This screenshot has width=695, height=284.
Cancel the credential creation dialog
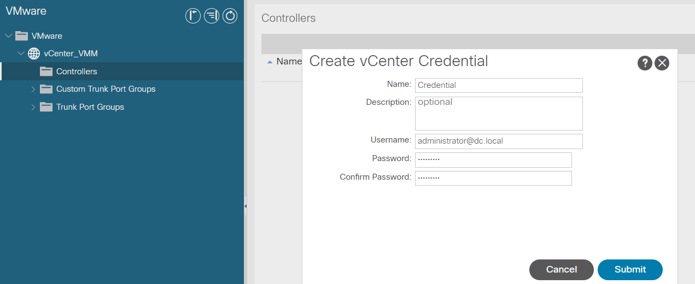pos(562,269)
